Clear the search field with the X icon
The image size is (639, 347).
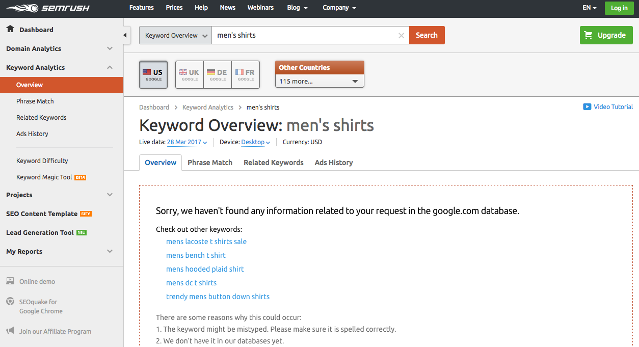[401, 36]
